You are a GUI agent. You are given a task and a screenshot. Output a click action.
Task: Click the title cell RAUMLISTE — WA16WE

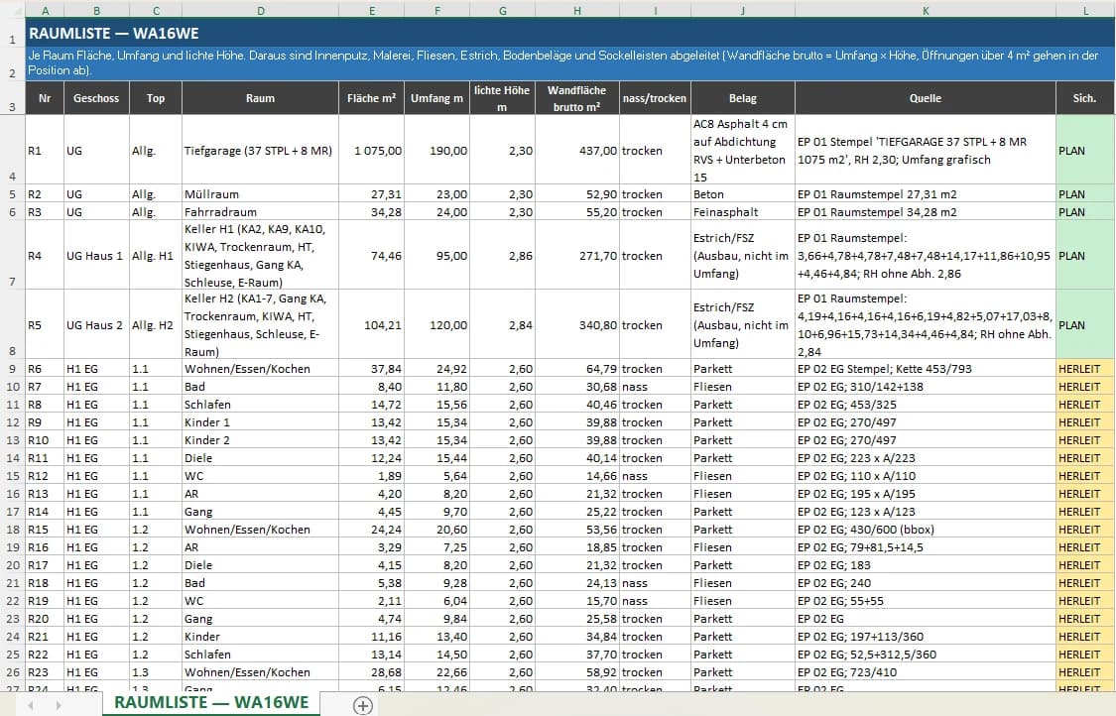(570, 34)
